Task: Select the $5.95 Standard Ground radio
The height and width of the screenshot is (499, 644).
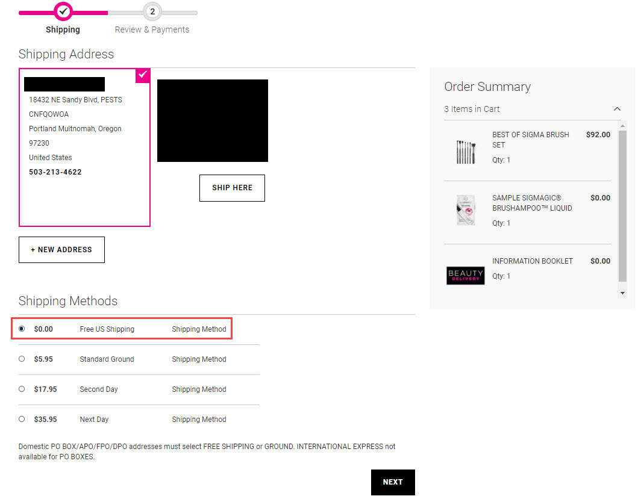Action: [22, 359]
